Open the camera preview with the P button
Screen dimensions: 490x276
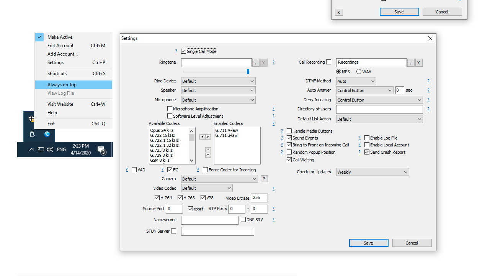click(264, 179)
